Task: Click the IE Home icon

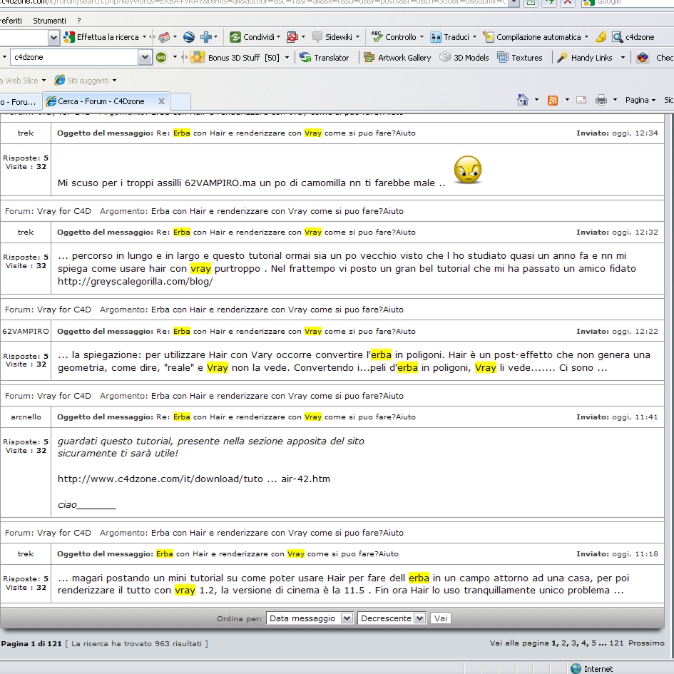Action: [523, 100]
